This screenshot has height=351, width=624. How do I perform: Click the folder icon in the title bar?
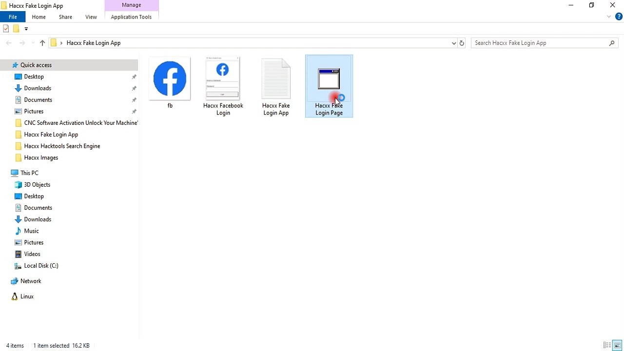click(x=4, y=6)
